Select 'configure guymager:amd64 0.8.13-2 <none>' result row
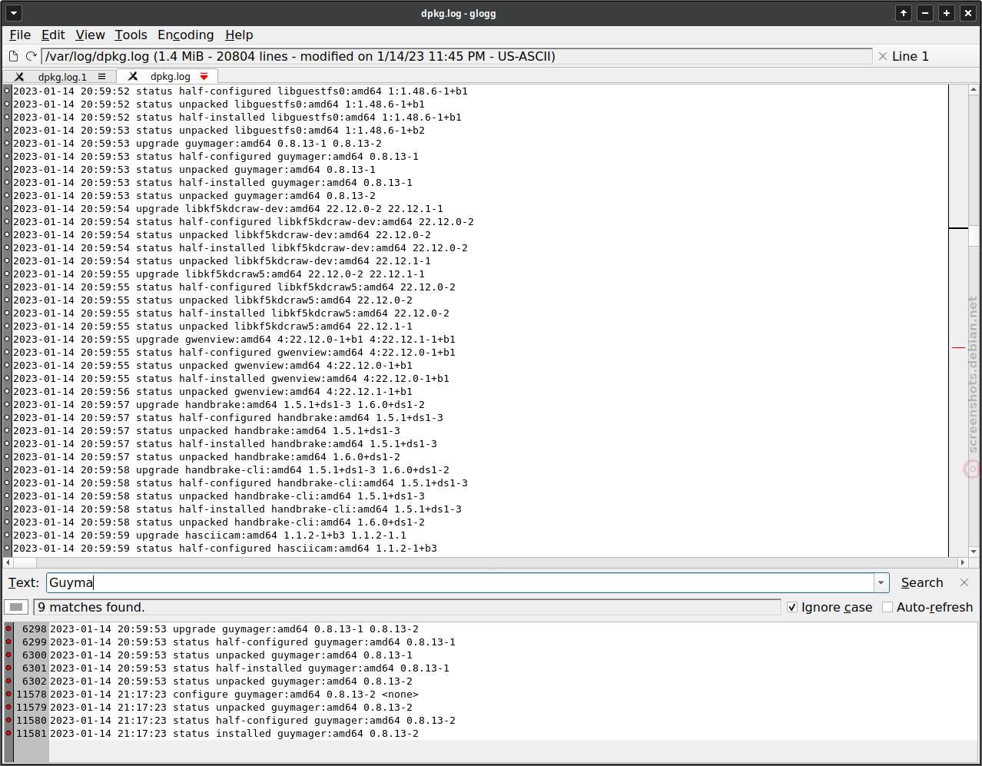The image size is (982, 766). tap(234, 694)
